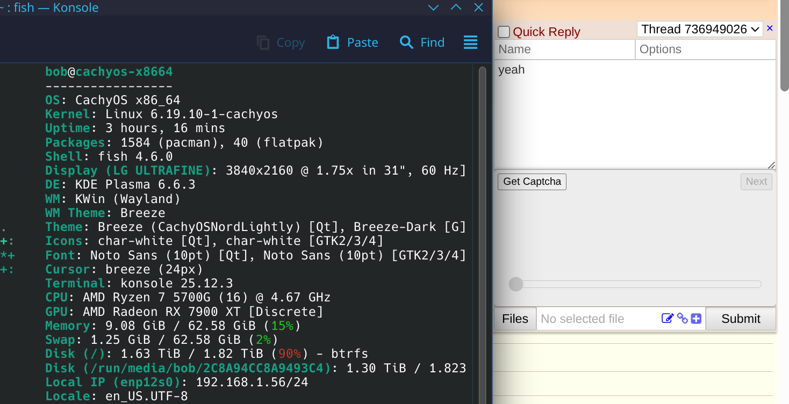Open the Files chooser button
This screenshot has height=404, width=789.
coord(515,319)
